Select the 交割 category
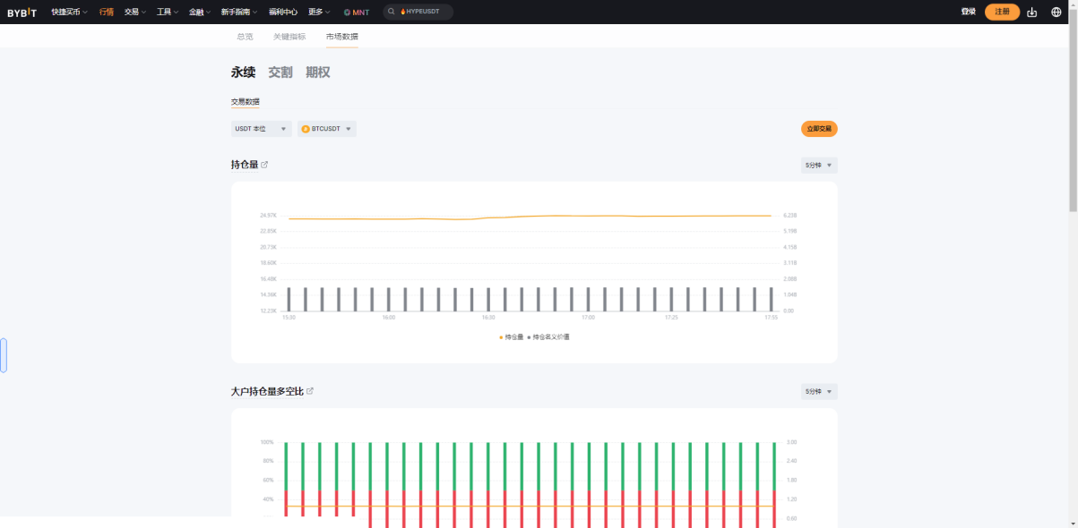1078x528 pixels. click(280, 72)
